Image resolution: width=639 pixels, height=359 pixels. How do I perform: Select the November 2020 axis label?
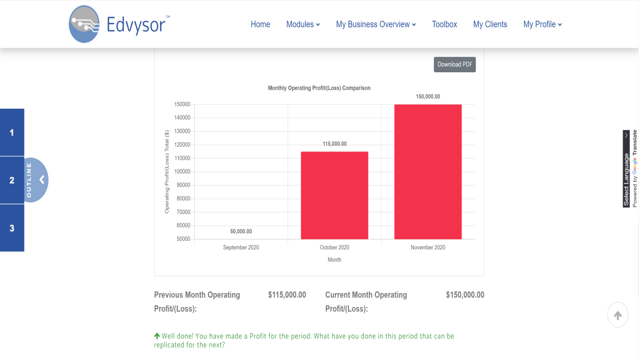click(428, 247)
